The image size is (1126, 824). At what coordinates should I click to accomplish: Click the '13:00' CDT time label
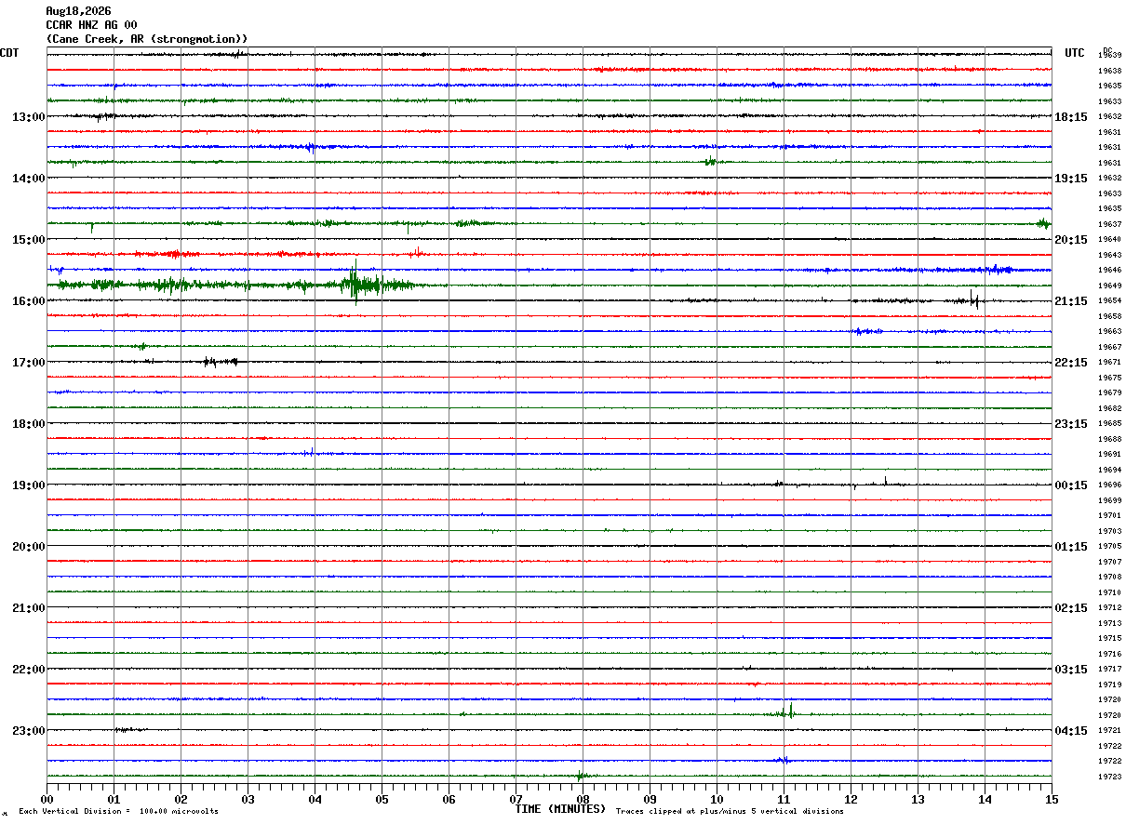tap(29, 116)
